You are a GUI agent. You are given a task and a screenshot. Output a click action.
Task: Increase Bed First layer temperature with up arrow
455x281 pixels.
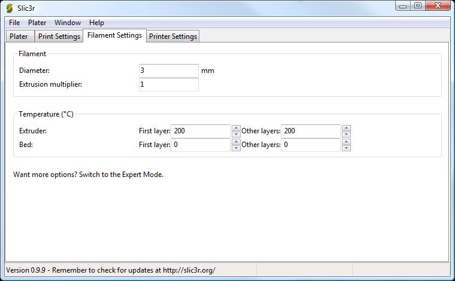click(x=236, y=141)
